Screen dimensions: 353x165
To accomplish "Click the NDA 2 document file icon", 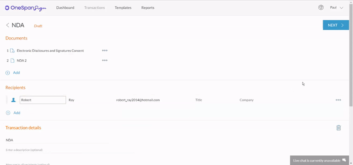I will pyautogui.click(x=12, y=61).
